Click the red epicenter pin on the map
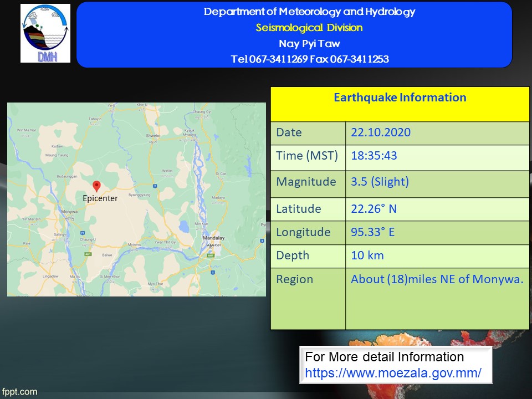Image resolution: width=532 pixels, height=399 pixels. [96, 186]
